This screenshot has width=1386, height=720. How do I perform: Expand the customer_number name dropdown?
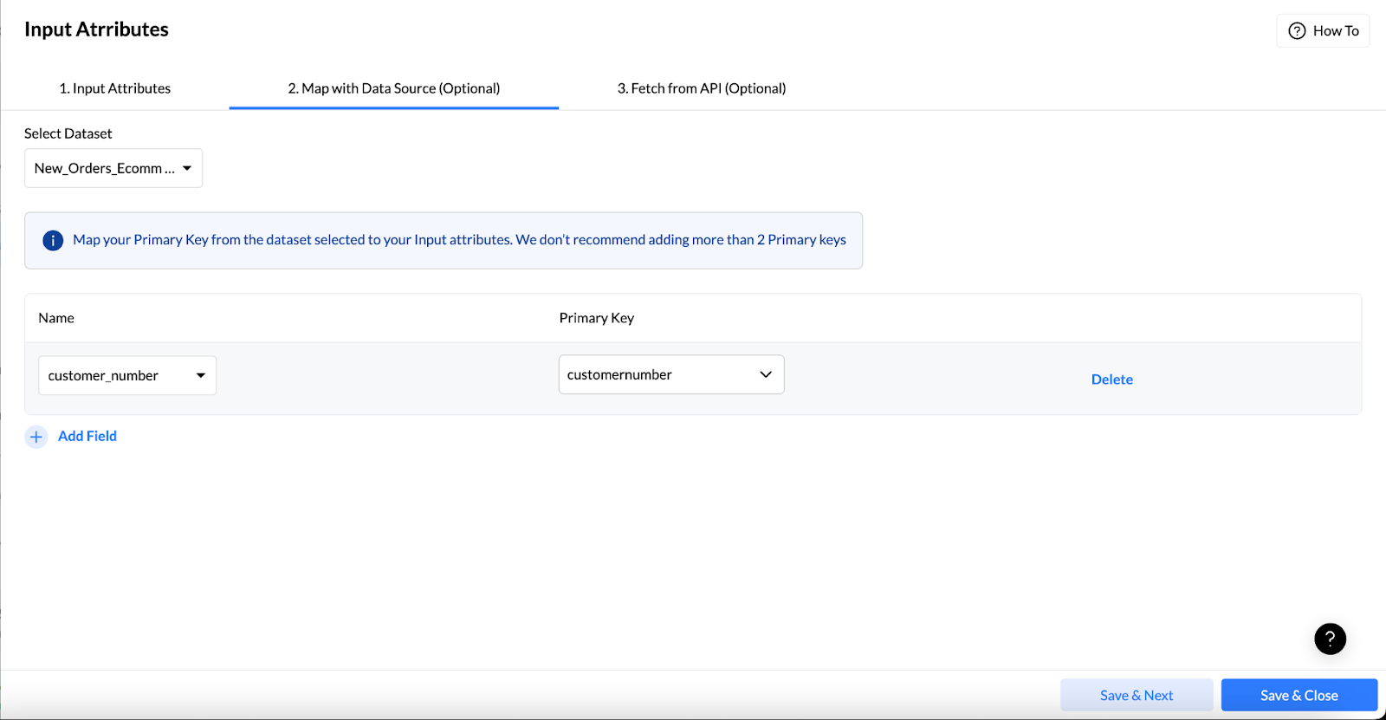(127, 375)
